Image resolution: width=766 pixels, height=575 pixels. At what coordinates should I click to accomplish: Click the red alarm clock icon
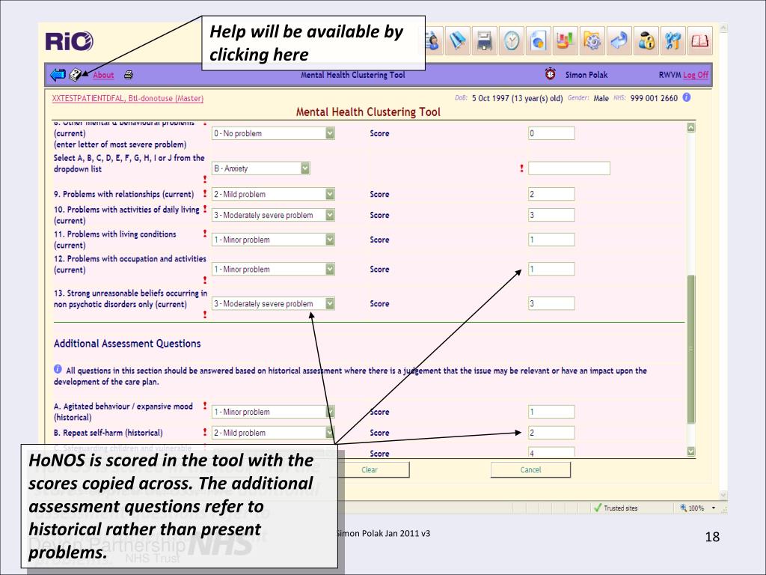point(550,74)
